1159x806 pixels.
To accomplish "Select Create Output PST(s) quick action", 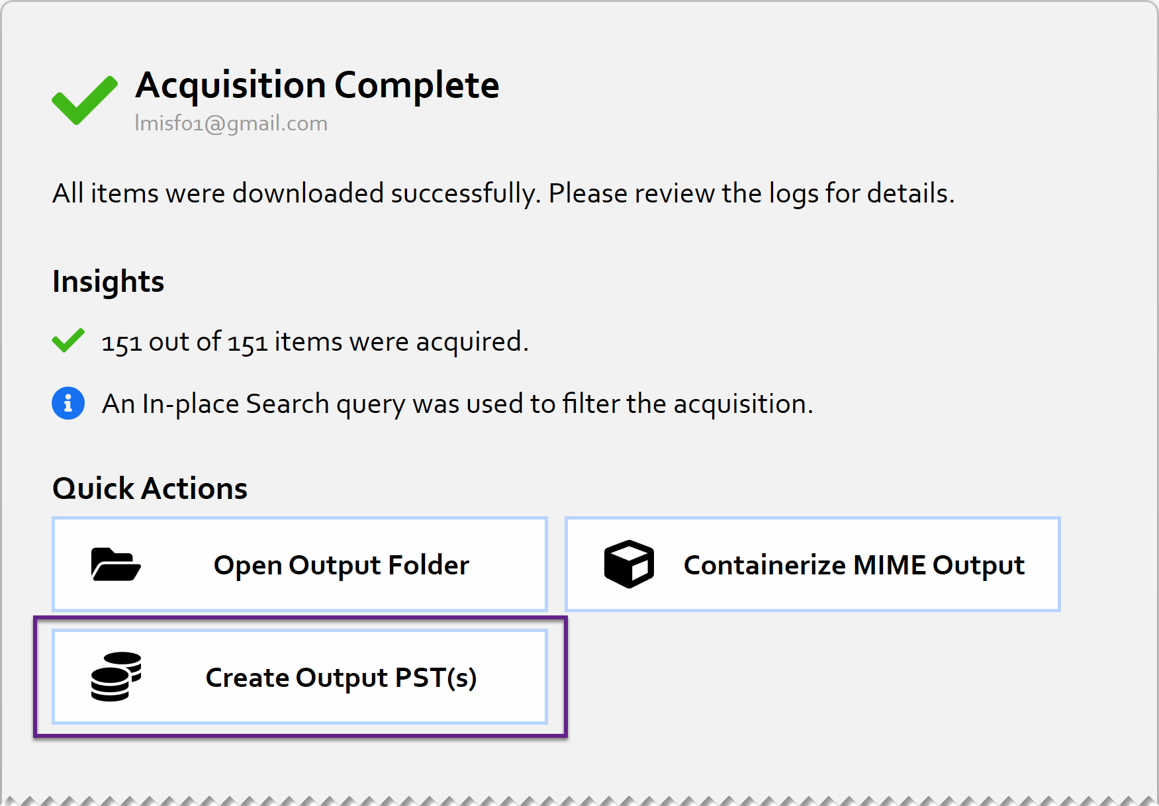I will [x=300, y=676].
